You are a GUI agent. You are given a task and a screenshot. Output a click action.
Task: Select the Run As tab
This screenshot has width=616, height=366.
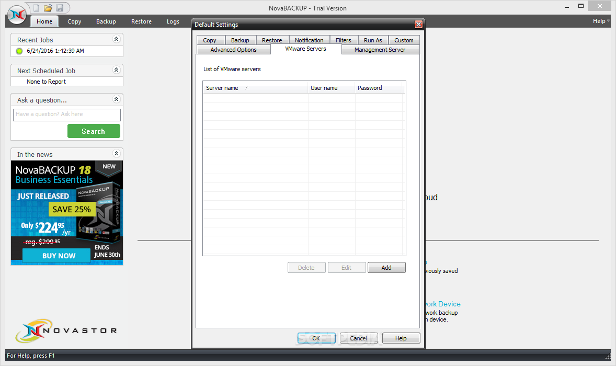[373, 40]
